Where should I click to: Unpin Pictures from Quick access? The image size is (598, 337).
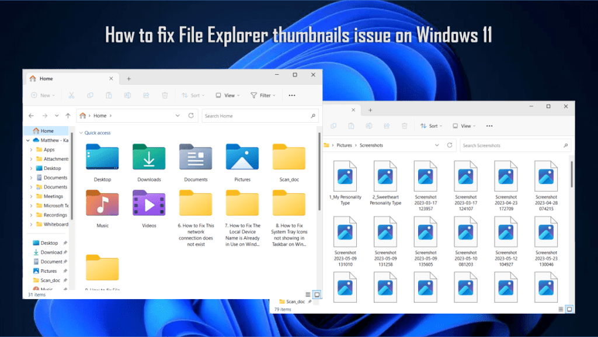64,271
